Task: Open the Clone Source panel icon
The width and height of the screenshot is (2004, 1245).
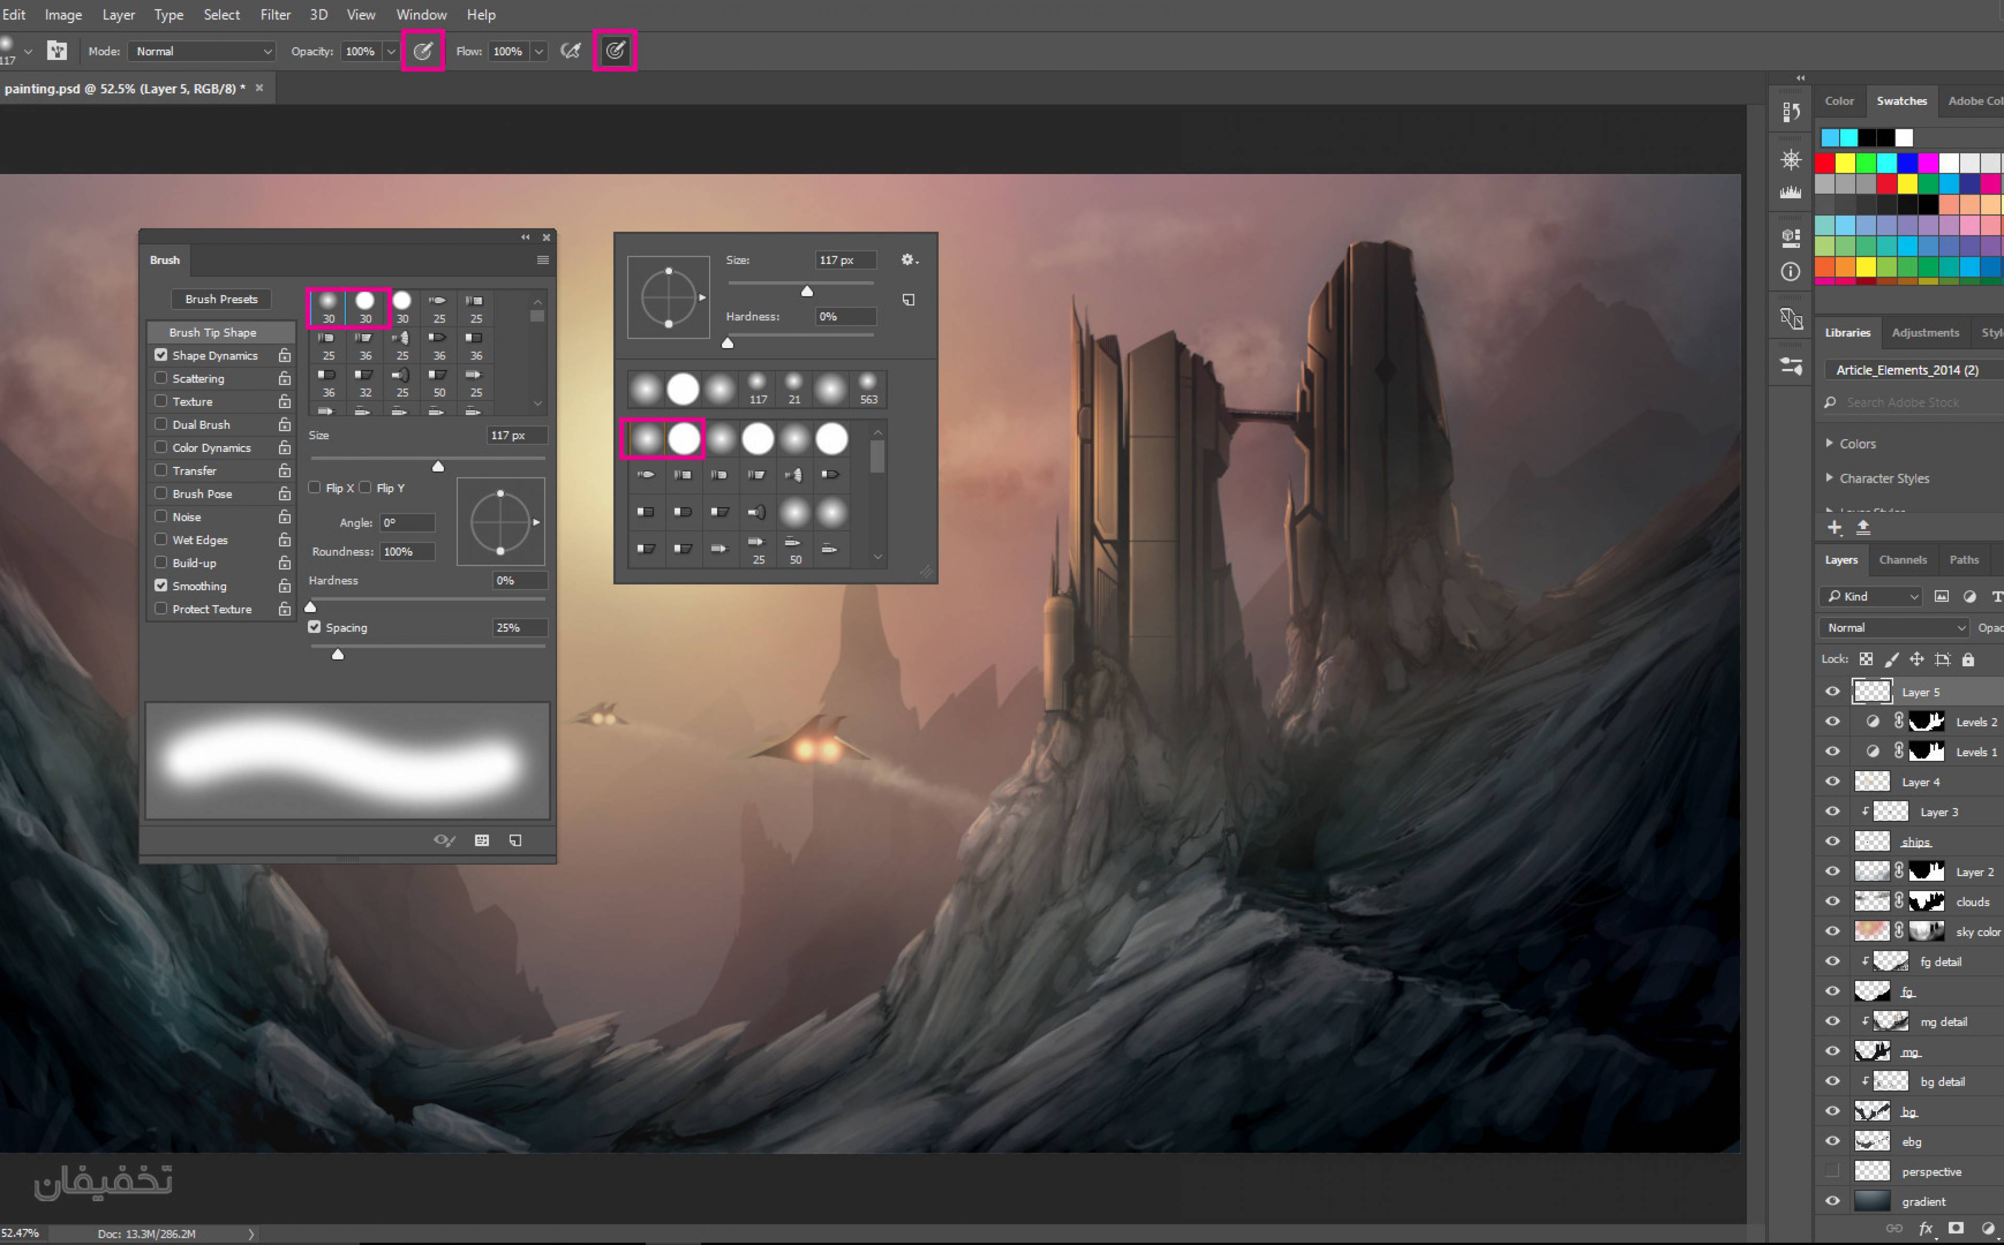Action: point(1791,319)
